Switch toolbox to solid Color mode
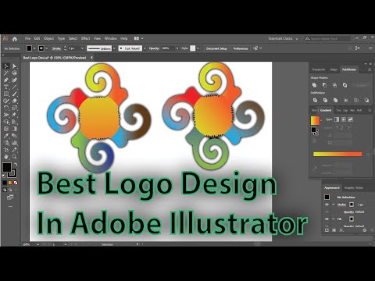 click(x=5, y=183)
